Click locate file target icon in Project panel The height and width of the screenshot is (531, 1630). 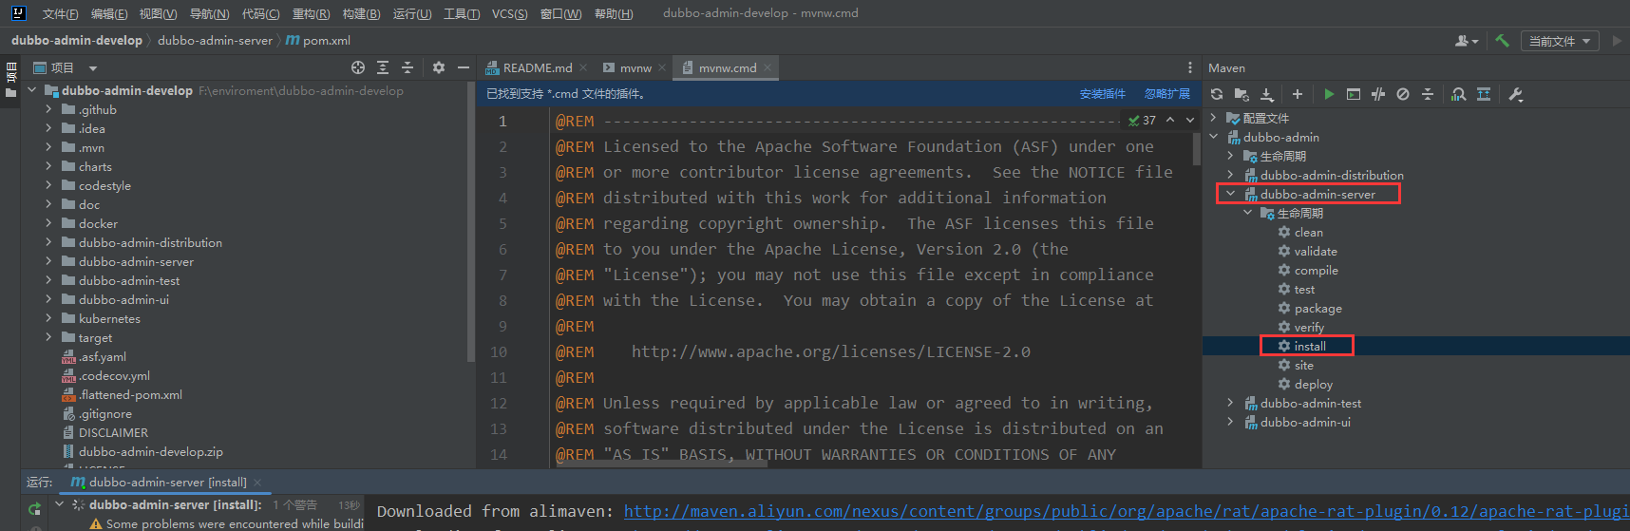tap(358, 67)
